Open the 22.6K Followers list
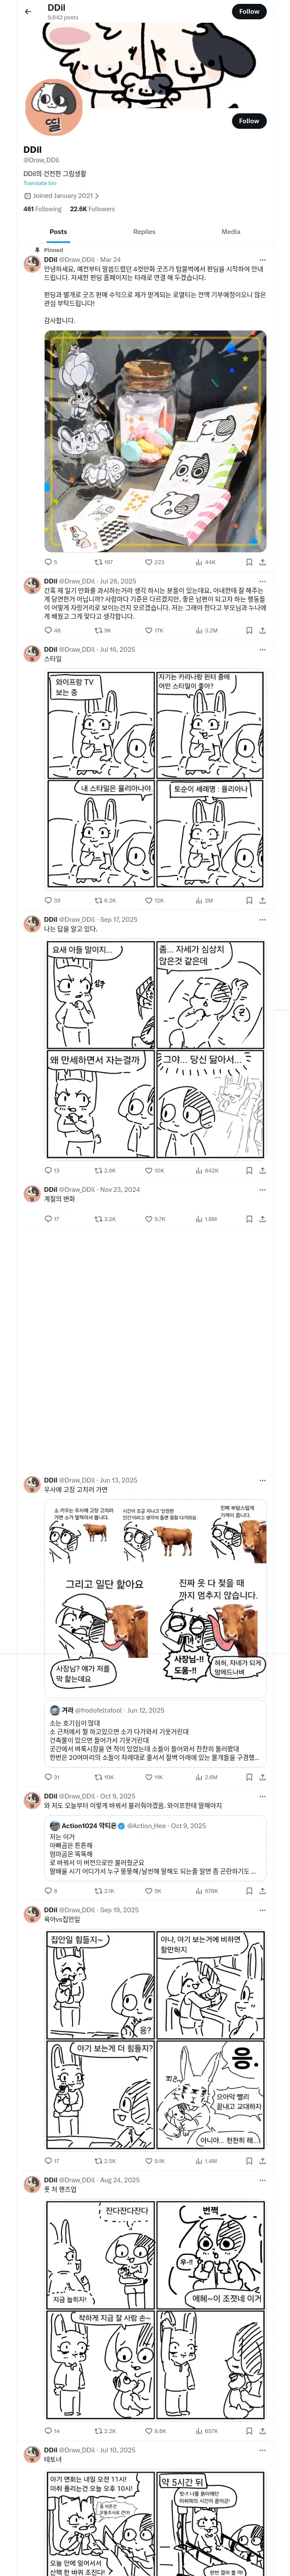 click(x=92, y=209)
